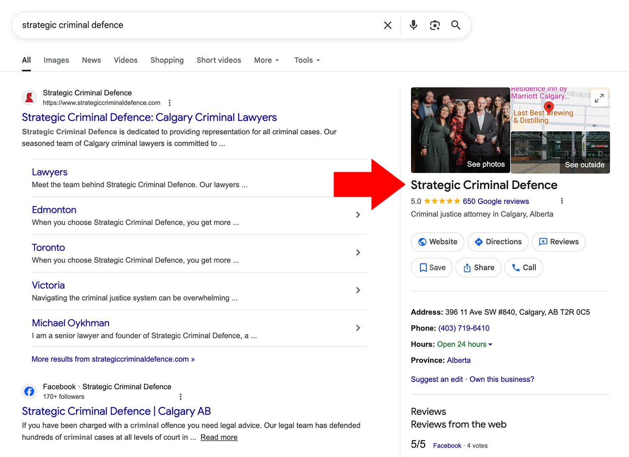Click the 650 Google reviews link
This screenshot has width=629, height=457.
(496, 201)
